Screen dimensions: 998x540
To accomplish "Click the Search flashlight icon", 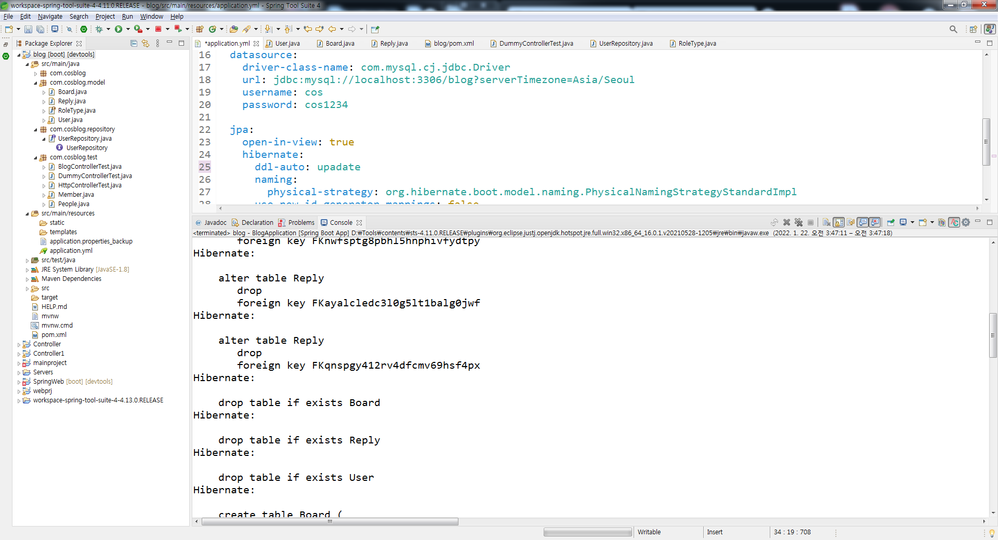I will 246,29.
